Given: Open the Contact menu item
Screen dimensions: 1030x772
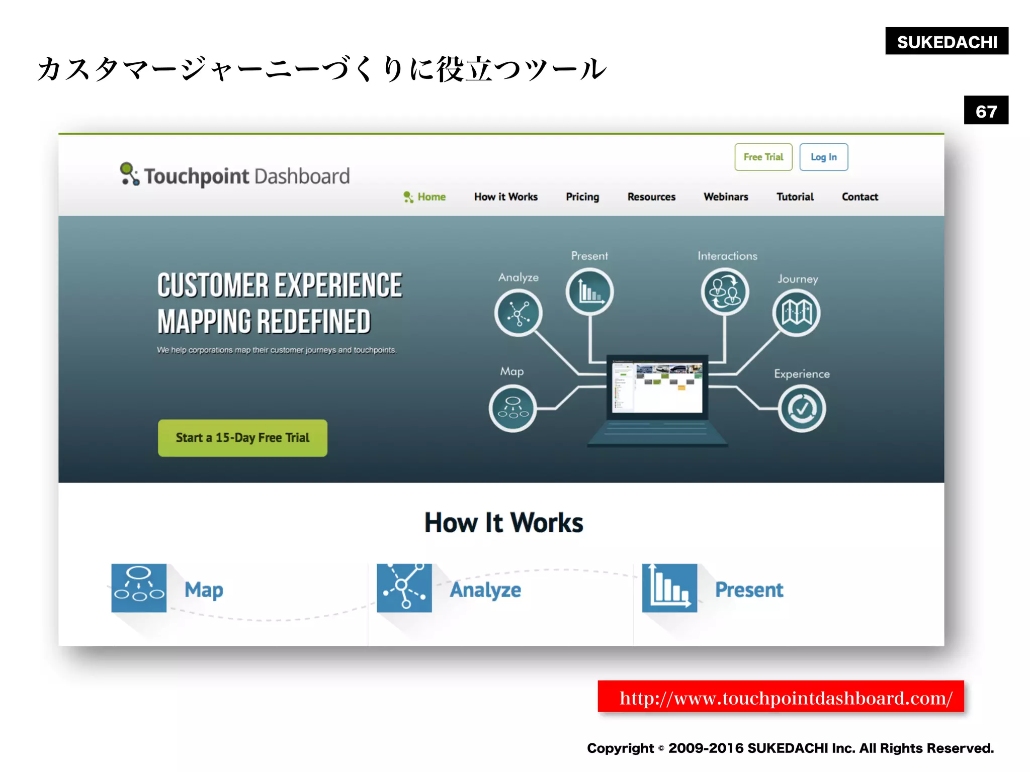Looking at the screenshot, I should click(x=860, y=197).
